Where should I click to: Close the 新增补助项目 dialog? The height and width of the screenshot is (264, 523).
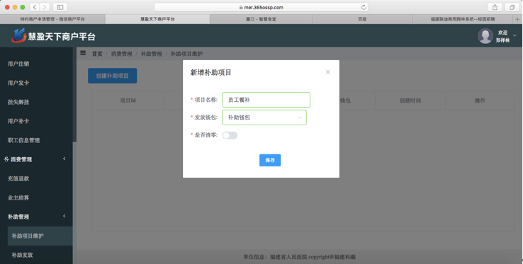pyautogui.click(x=327, y=72)
